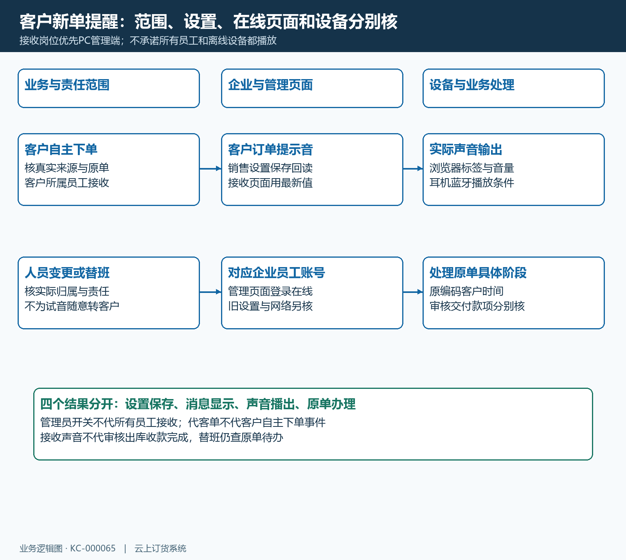Click the 对应企业员工账号 box heading
This screenshot has width=626, height=560.
tap(277, 273)
